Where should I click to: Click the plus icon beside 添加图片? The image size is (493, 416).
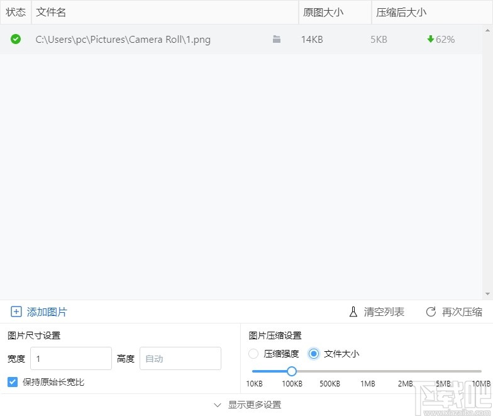[x=16, y=312]
